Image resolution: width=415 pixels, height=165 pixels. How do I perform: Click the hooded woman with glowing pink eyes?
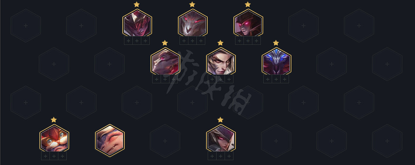point(248,24)
